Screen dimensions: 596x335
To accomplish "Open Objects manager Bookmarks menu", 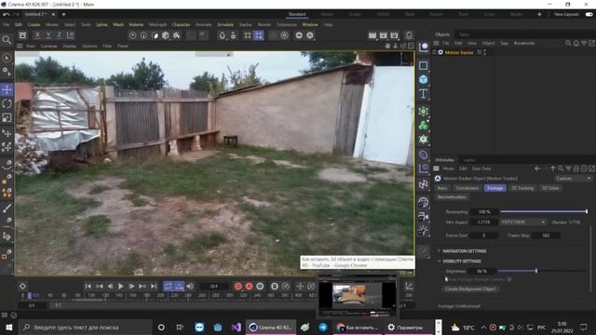I will (524, 43).
